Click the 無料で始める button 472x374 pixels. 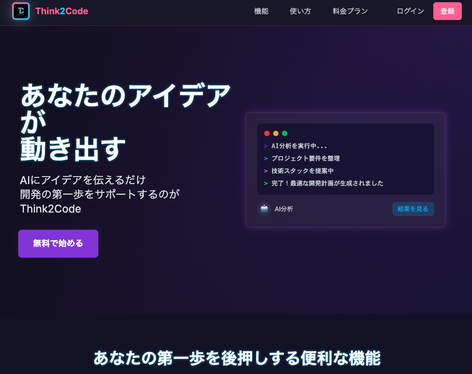pyautogui.click(x=58, y=244)
